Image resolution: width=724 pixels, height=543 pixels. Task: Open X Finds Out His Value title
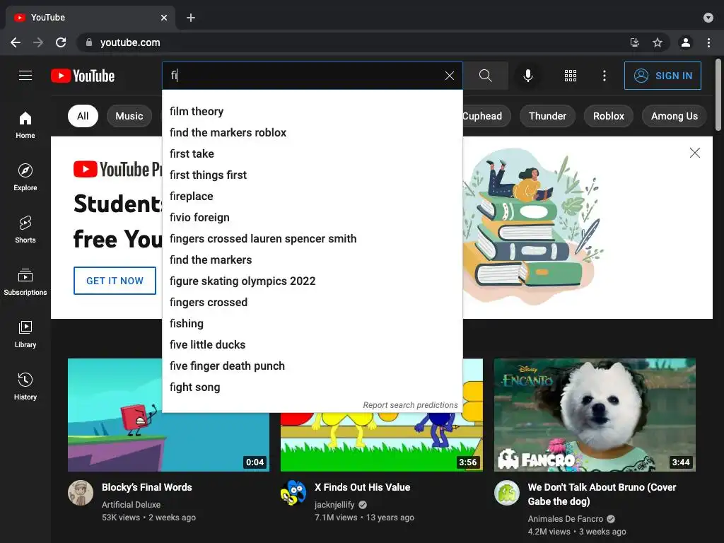(x=363, y=487)
